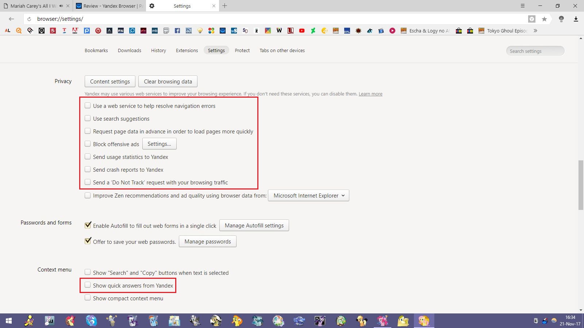Click the Clear browsing data button
This screenshot has width=584, height=328.
[168, 82]
